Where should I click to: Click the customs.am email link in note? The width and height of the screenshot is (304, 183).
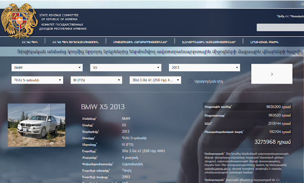pyautogui.click(x=216, y=169)
